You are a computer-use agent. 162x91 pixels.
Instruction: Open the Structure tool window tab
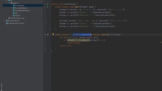click(x=2, y=87)
